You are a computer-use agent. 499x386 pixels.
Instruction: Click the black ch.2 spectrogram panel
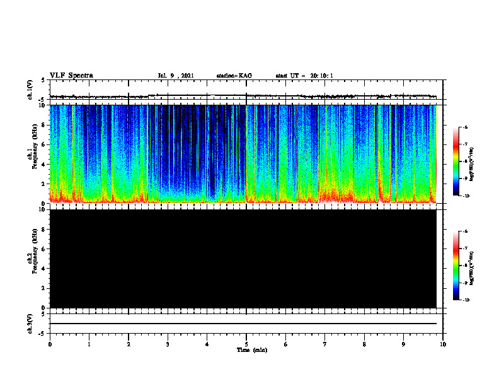(x=243, y=259)
